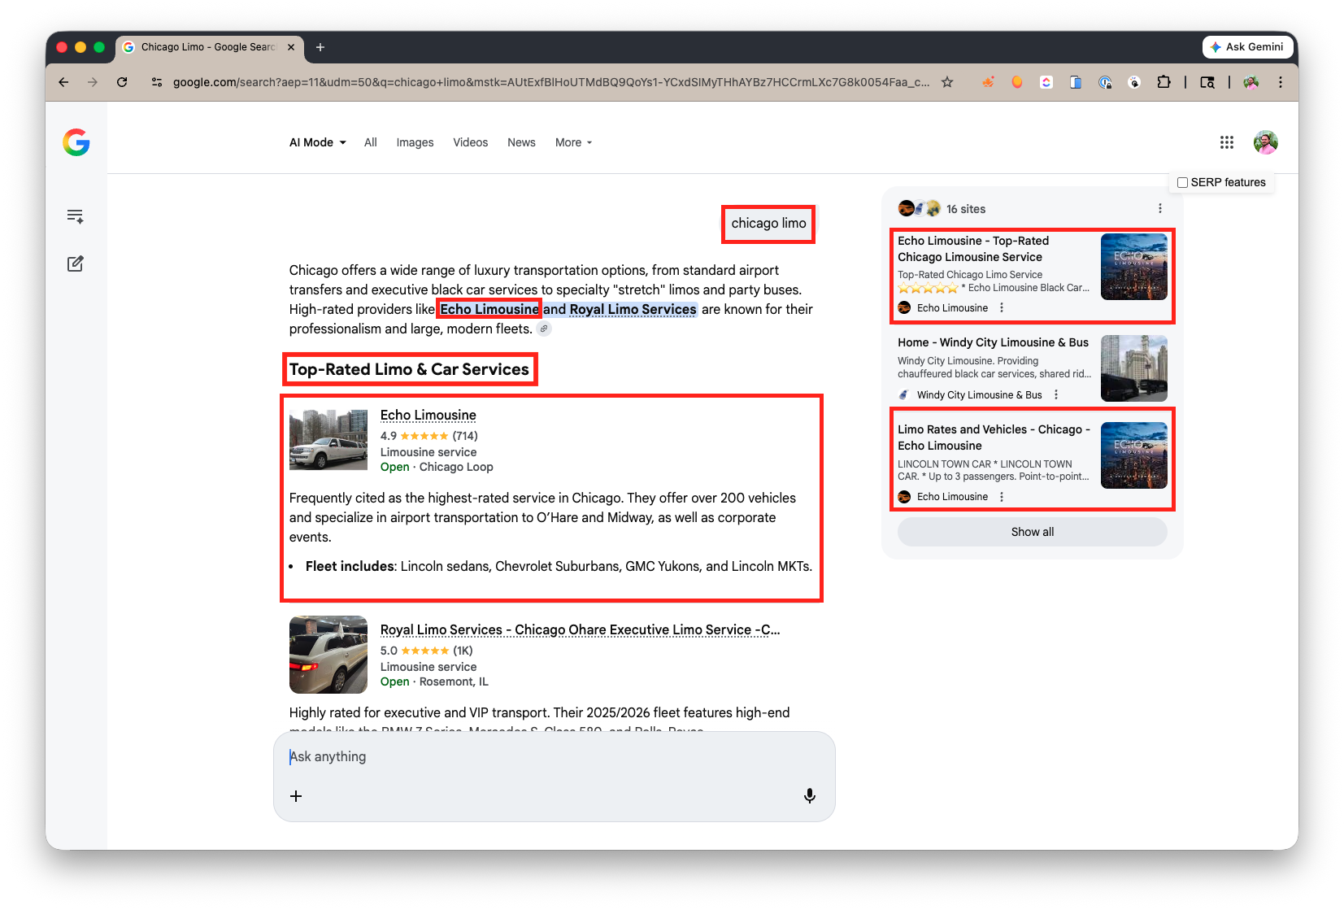Click the plus icon in Ask anything box
Viewport: 1344px width, 910px height.
[296, 796]
